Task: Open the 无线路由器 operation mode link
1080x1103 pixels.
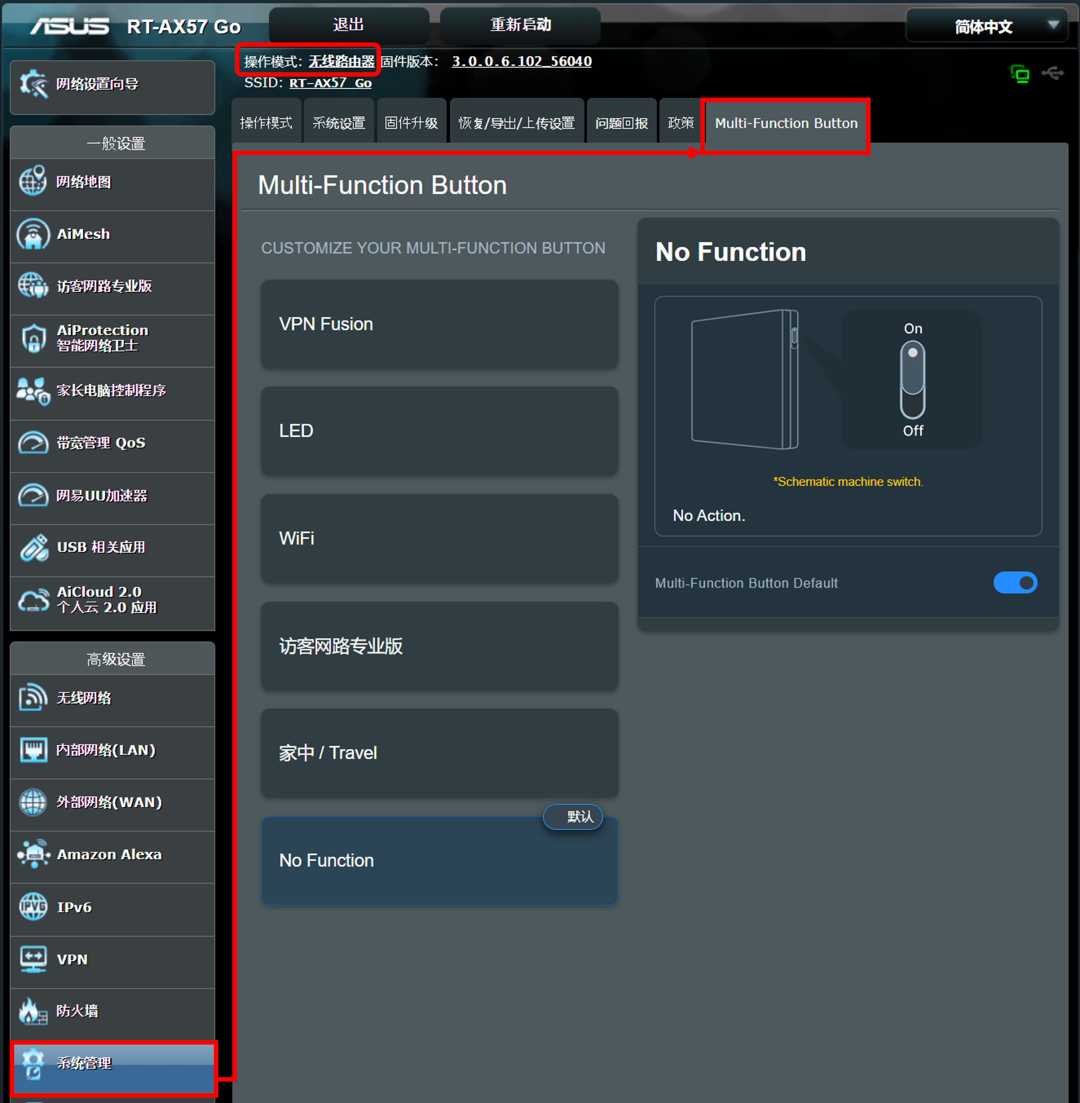Action: pos(341,62)
